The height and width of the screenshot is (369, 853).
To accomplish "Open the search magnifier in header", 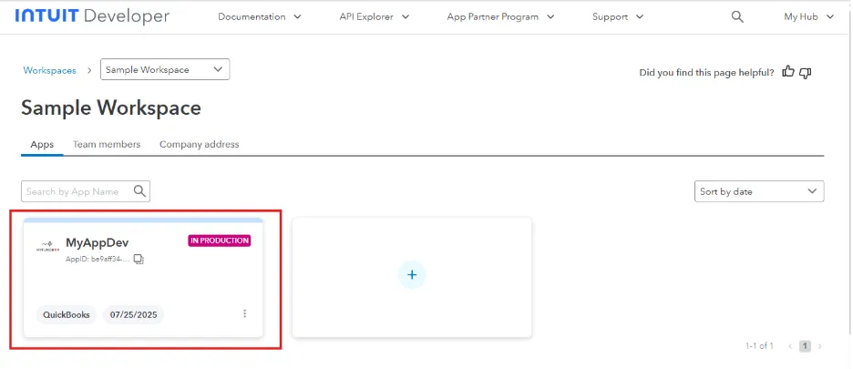I will tap(737, 17).
